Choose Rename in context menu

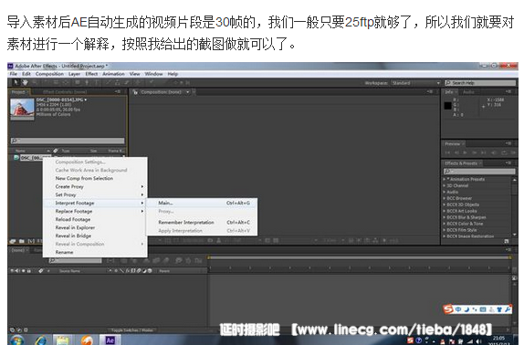point(95,252)
